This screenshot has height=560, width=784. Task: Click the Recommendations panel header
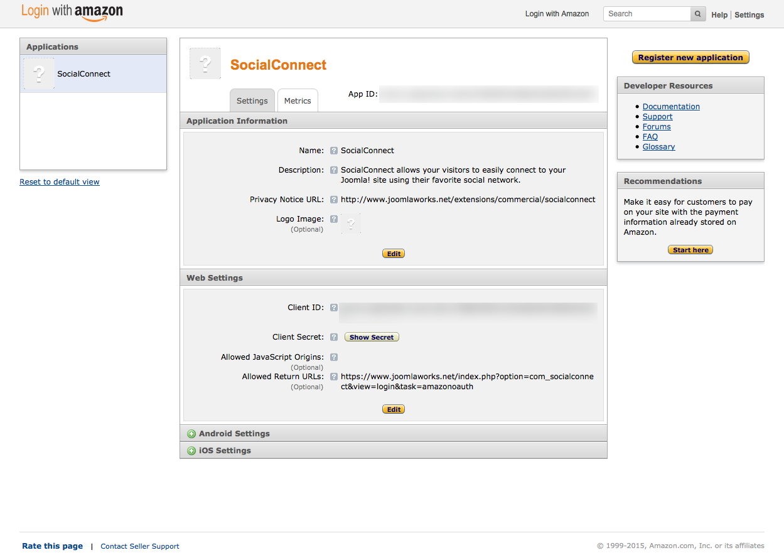tap(690, 181)
